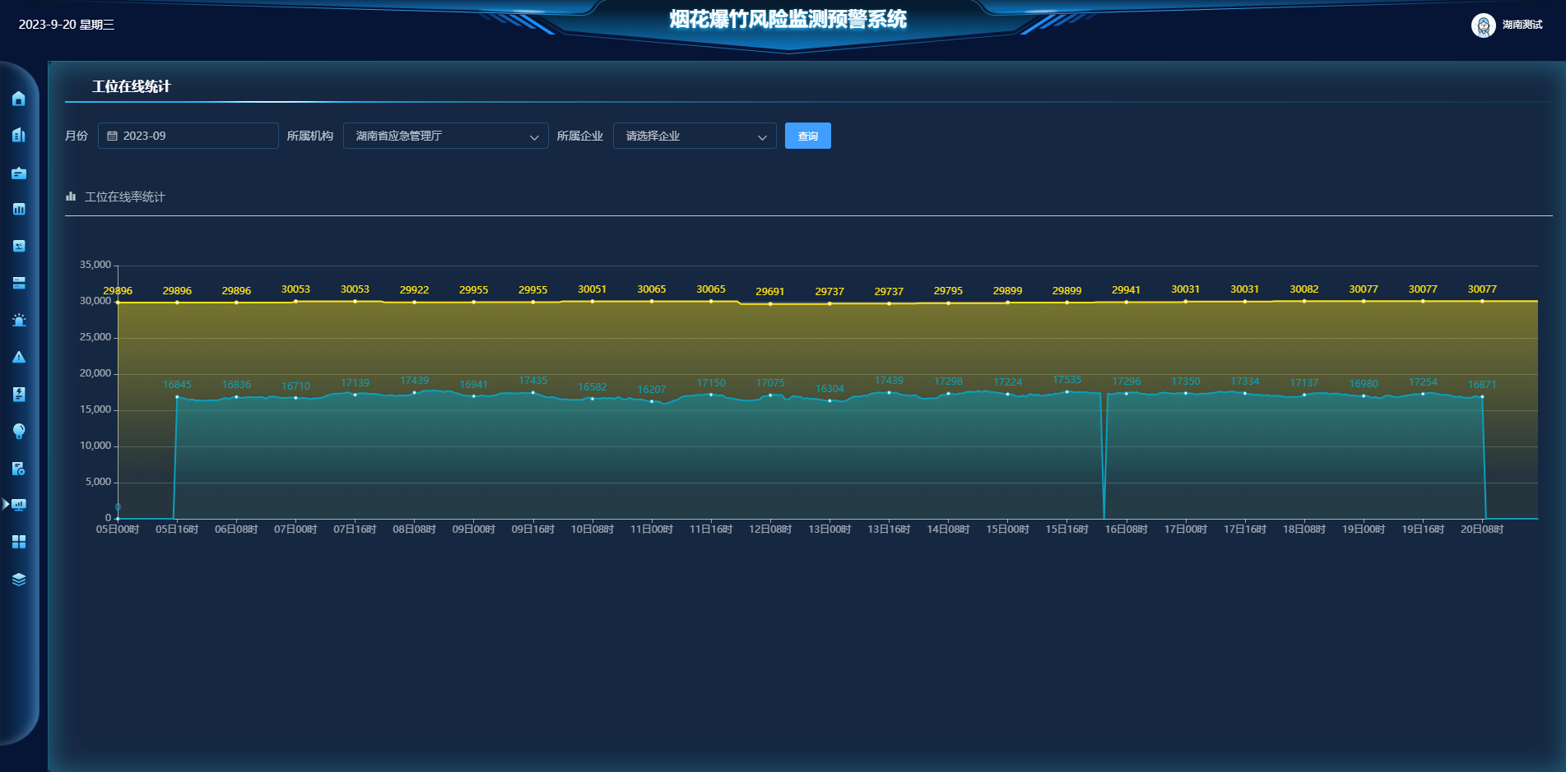Click the x-axis label 12日08时
Viewport: 1566px width, 772px height.
pos(770,529)
